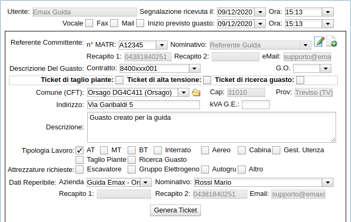Click the edit referente pencil icon
This screenshot has height=222, width=351.
pos(319,42)
